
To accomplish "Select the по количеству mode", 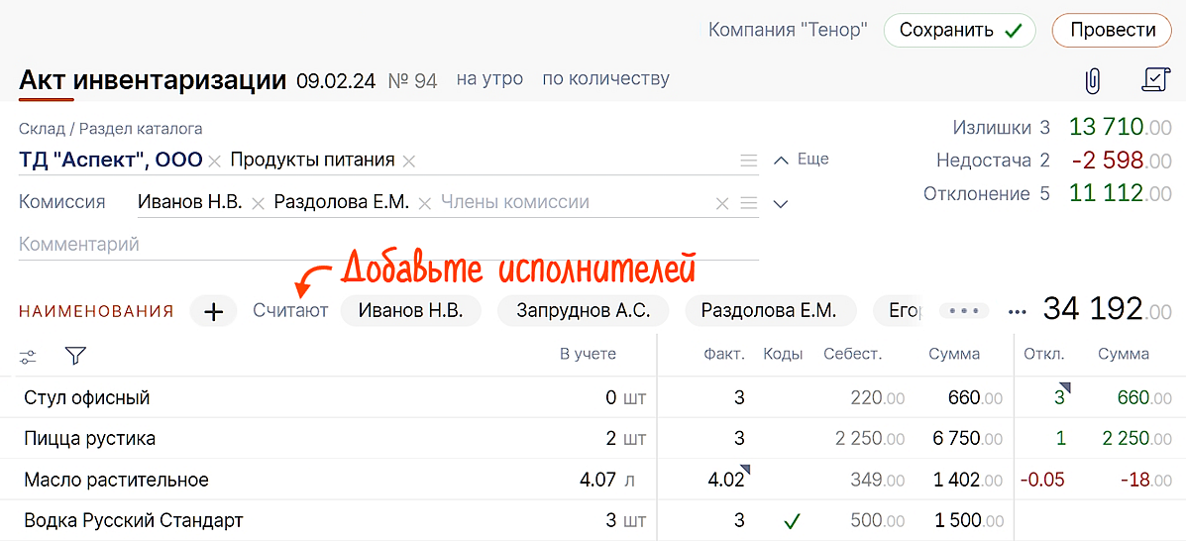I will tap(605, 79).
